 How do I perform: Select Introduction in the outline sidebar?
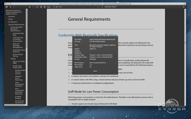tap(13, 22)
